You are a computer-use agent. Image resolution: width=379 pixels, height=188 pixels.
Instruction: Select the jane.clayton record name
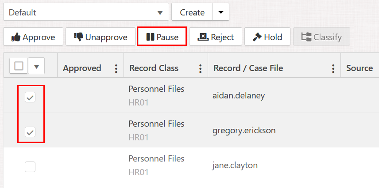pos(235,165)
